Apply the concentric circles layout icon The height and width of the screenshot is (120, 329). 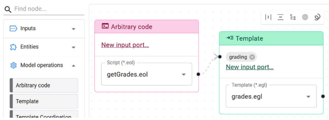(x=305, y=17)
